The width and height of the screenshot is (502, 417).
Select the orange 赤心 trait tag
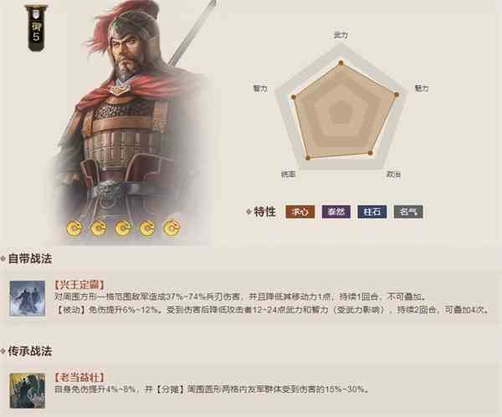300,211
